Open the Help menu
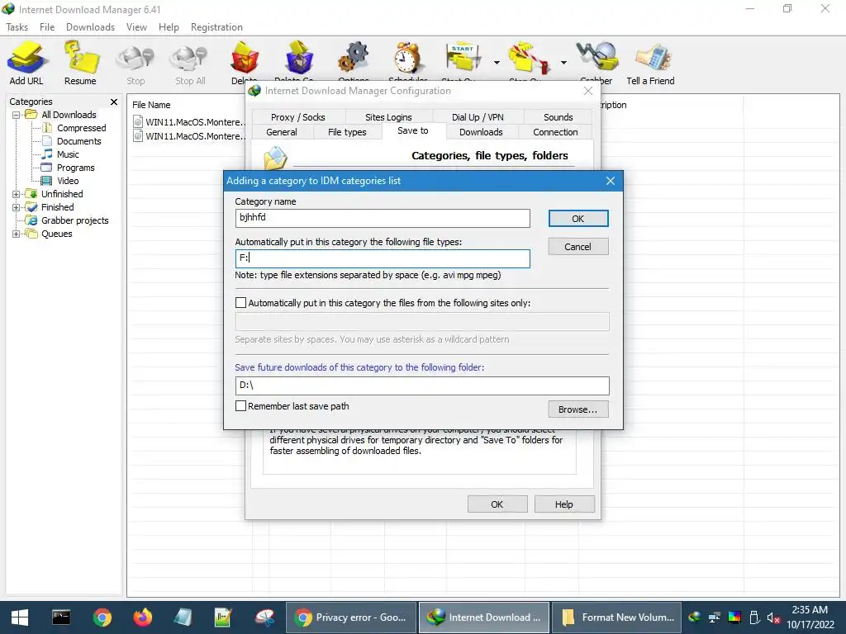 (169, 27)
